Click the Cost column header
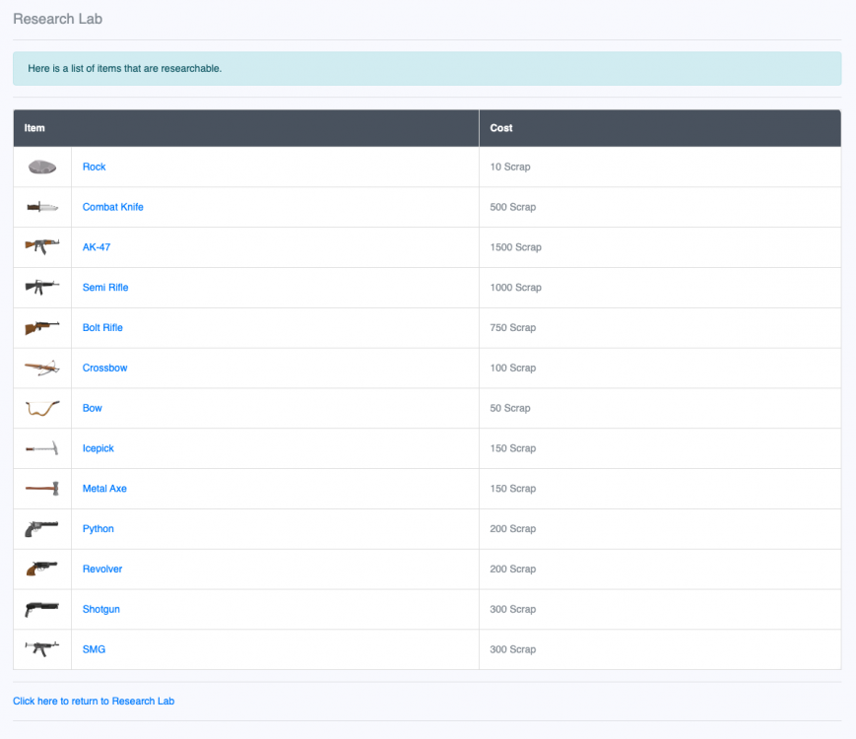This screenshot has width=856, height=739. pyautogui.click(x=501, y=128)
